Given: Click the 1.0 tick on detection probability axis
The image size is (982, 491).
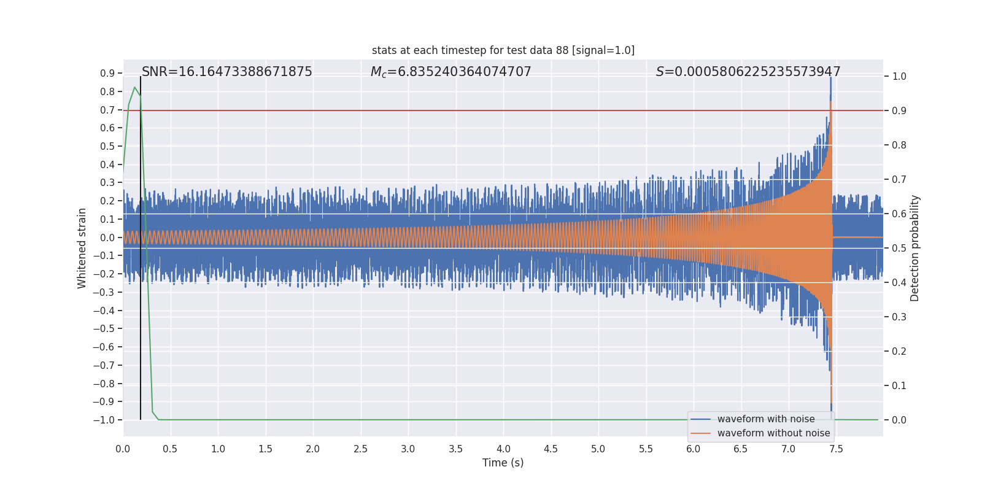Looking at the screenshot, I should (899, 77).
